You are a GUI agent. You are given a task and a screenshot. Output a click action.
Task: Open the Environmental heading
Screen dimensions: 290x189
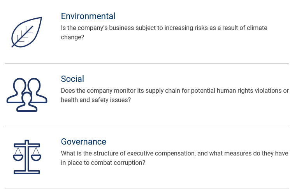pos(88,16)
